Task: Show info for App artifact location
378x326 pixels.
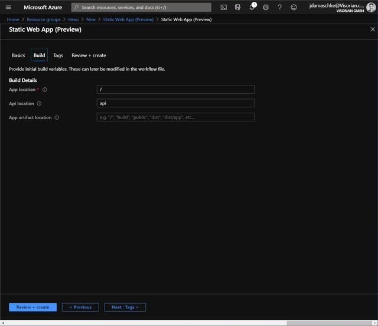Action: (x=57, y=118)
